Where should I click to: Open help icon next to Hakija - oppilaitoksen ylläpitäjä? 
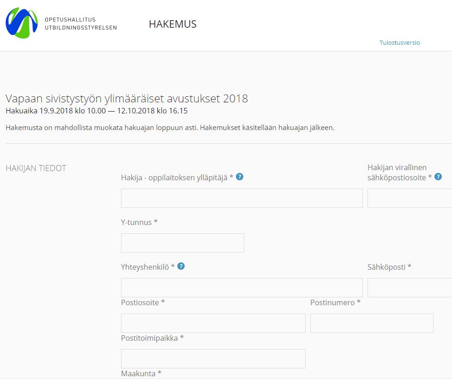pyautogui.click(x=240, y=177)
